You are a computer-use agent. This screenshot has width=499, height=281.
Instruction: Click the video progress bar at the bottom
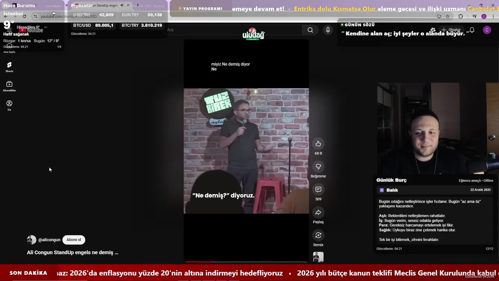click(x=246, y=261)
